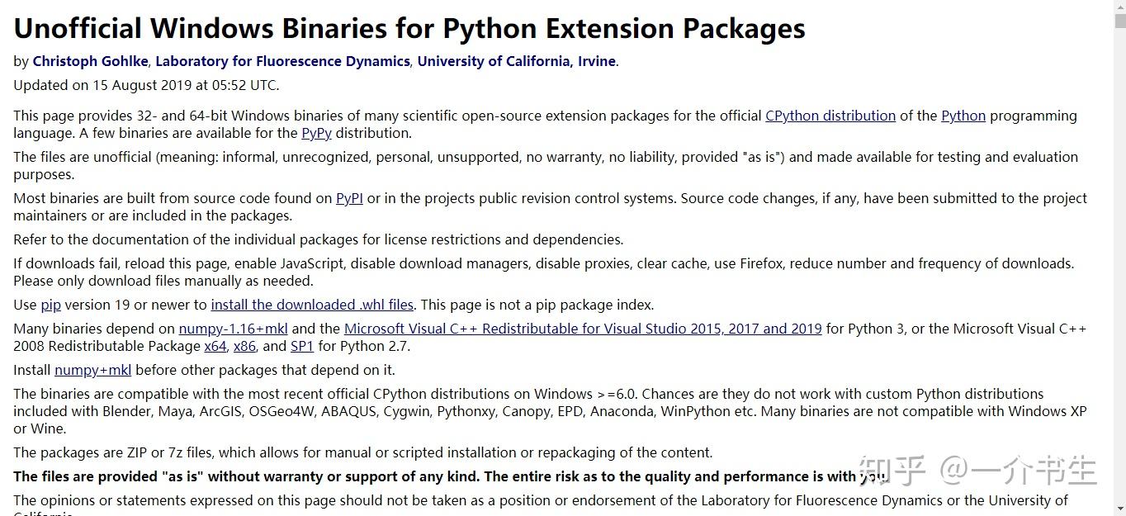Go to the PyPI source link
This screenshot has width=1126, height=516.
[x=349, y=198]
